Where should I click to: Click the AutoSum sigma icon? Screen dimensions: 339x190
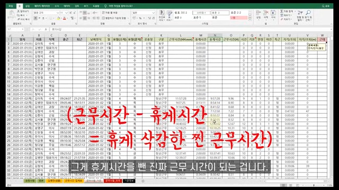pyautogui.click(x=282, y=11)
